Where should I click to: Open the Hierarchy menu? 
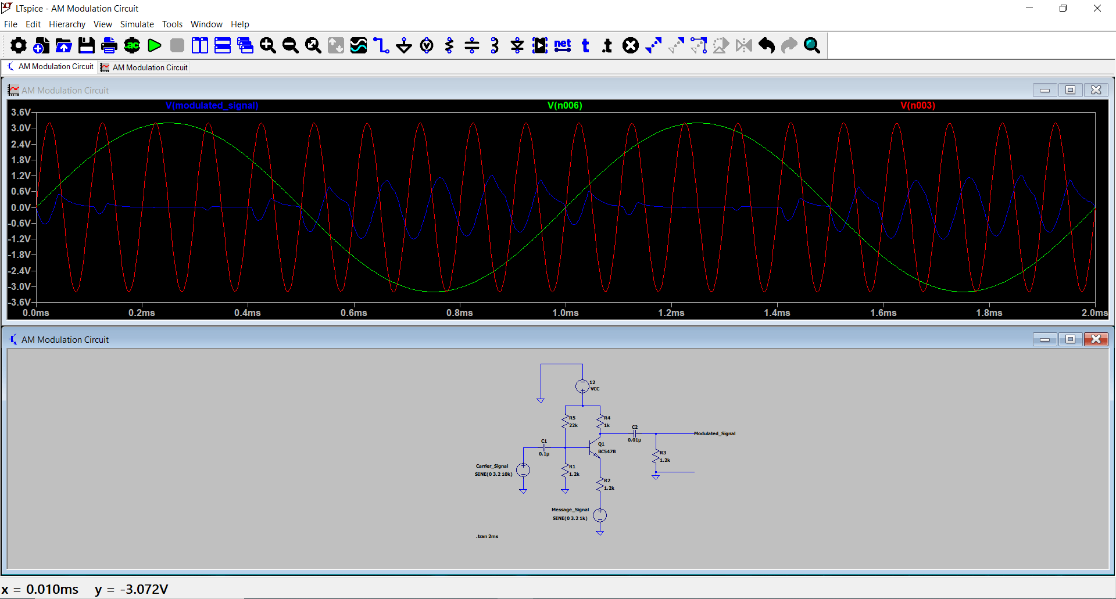coord(67,24)
